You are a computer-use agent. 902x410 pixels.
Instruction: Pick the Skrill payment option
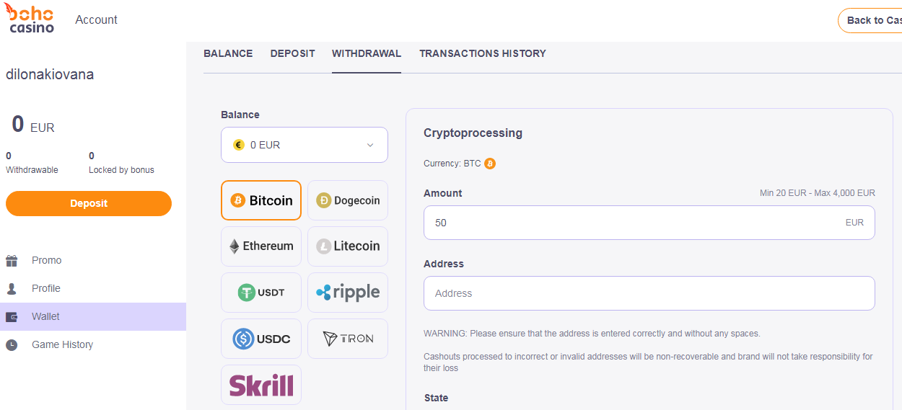point(260,385)
